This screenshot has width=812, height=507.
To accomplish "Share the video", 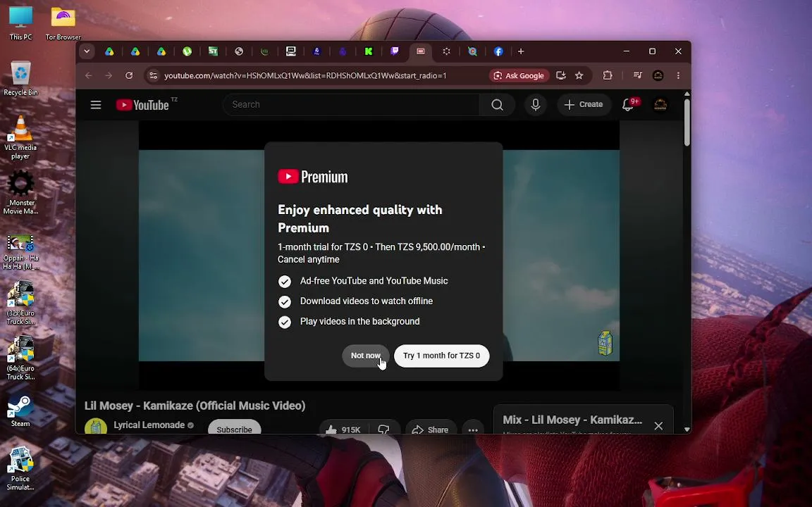I will pos(431,430).
